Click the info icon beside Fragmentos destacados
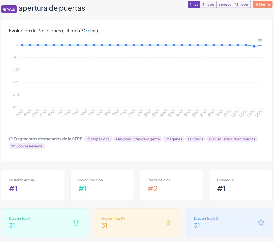274x242 pixels. point(11,139)
